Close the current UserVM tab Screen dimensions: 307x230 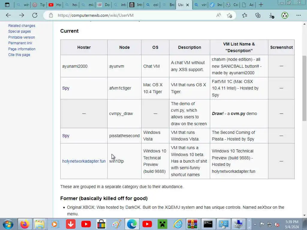187,5
